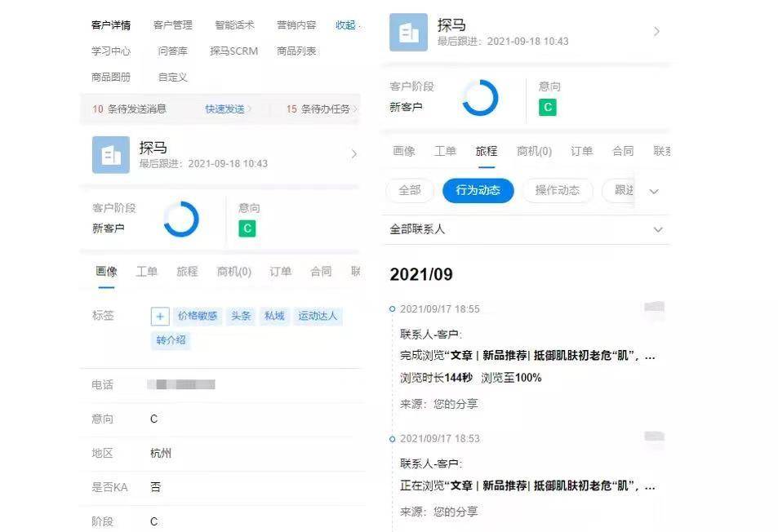The image size is (778, 532).
Task: Expand the 全部联系人 dropdown
Action: pyautogui.click(x=658, y=229)
